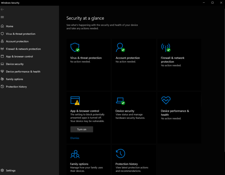Click the Account protection tile title
The image size is (225, 175).
[x=128, y=58]
